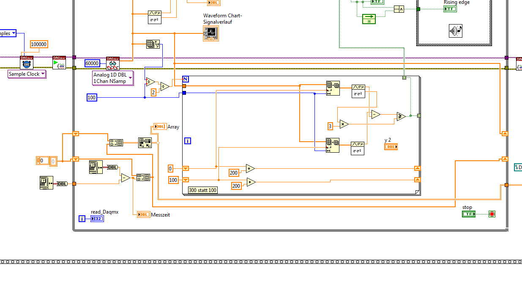522x291 pixels.
Task: Select the beep sound icon in case structure
Action: point(455,31)
